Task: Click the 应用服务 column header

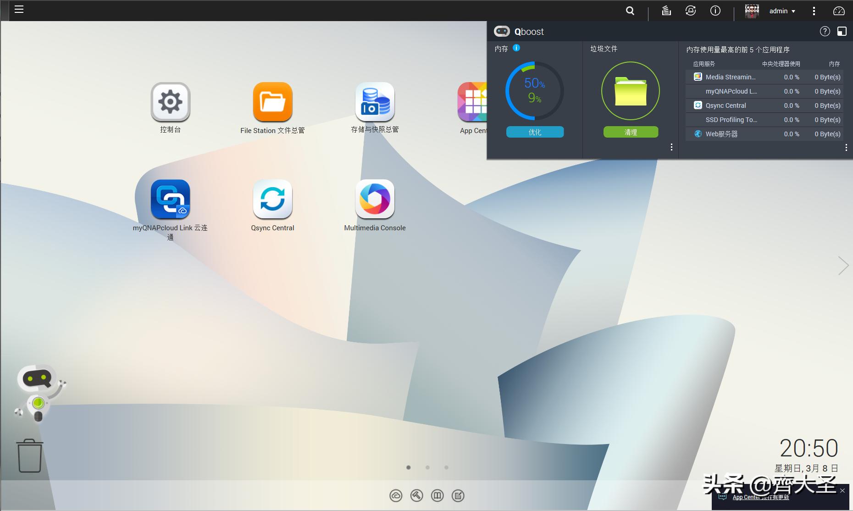Action: [704, 64]
